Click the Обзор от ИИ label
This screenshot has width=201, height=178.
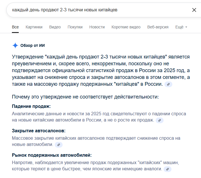[x=33, y=45]
